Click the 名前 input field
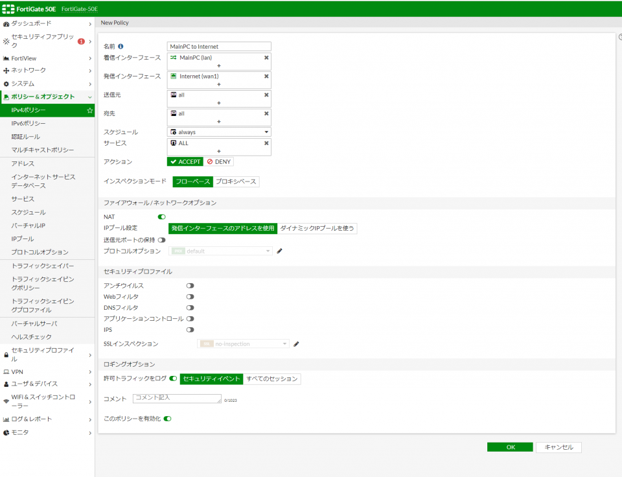This screenshot has height=477, width=622. 219,47
